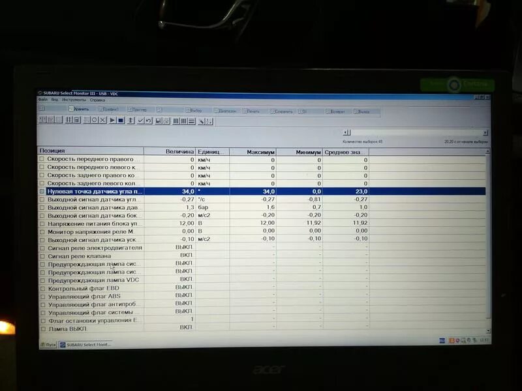Open the Инструменты menu
The image size is (522, 391).
[74, 100]
